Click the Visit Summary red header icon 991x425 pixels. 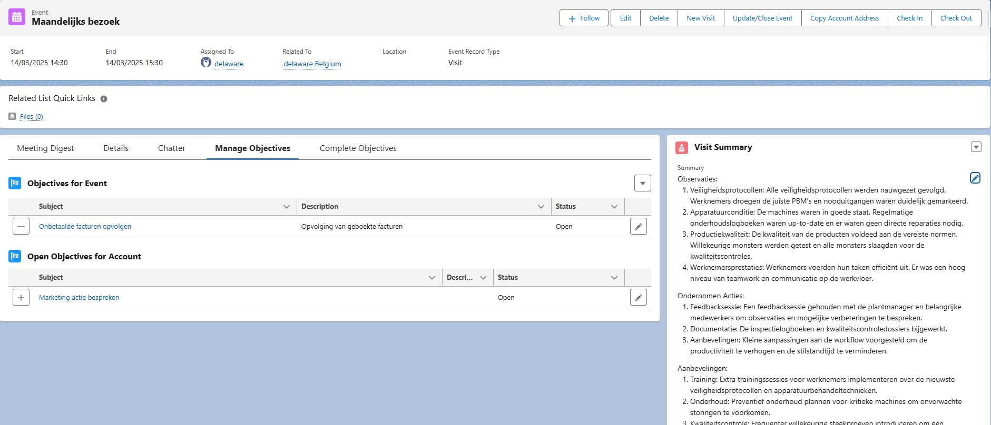click(682, 148)
